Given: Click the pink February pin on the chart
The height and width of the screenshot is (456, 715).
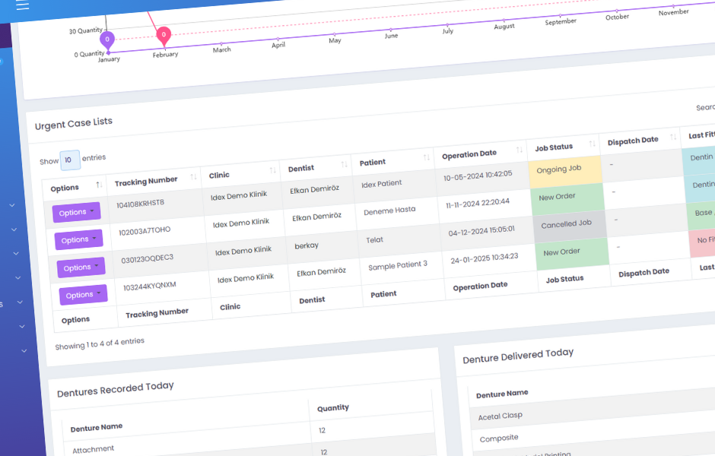Looking at the screenshot, I should tap(164, 36).
